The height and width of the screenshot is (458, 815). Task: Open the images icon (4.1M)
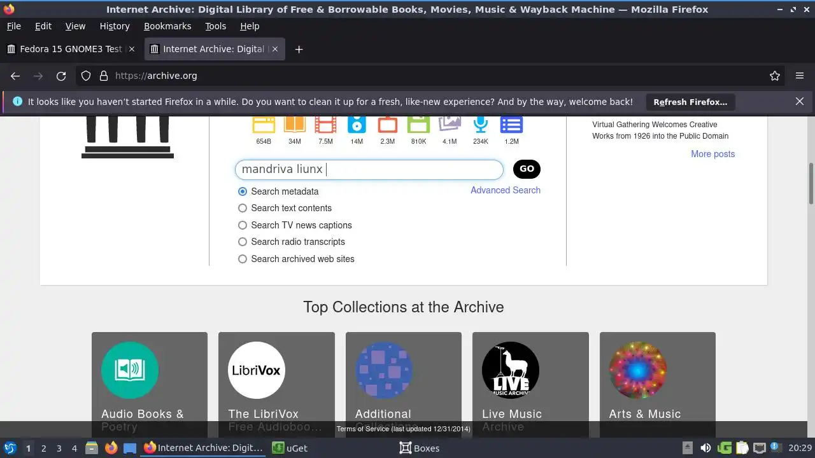pyautogui.click(x=450, y=123)
